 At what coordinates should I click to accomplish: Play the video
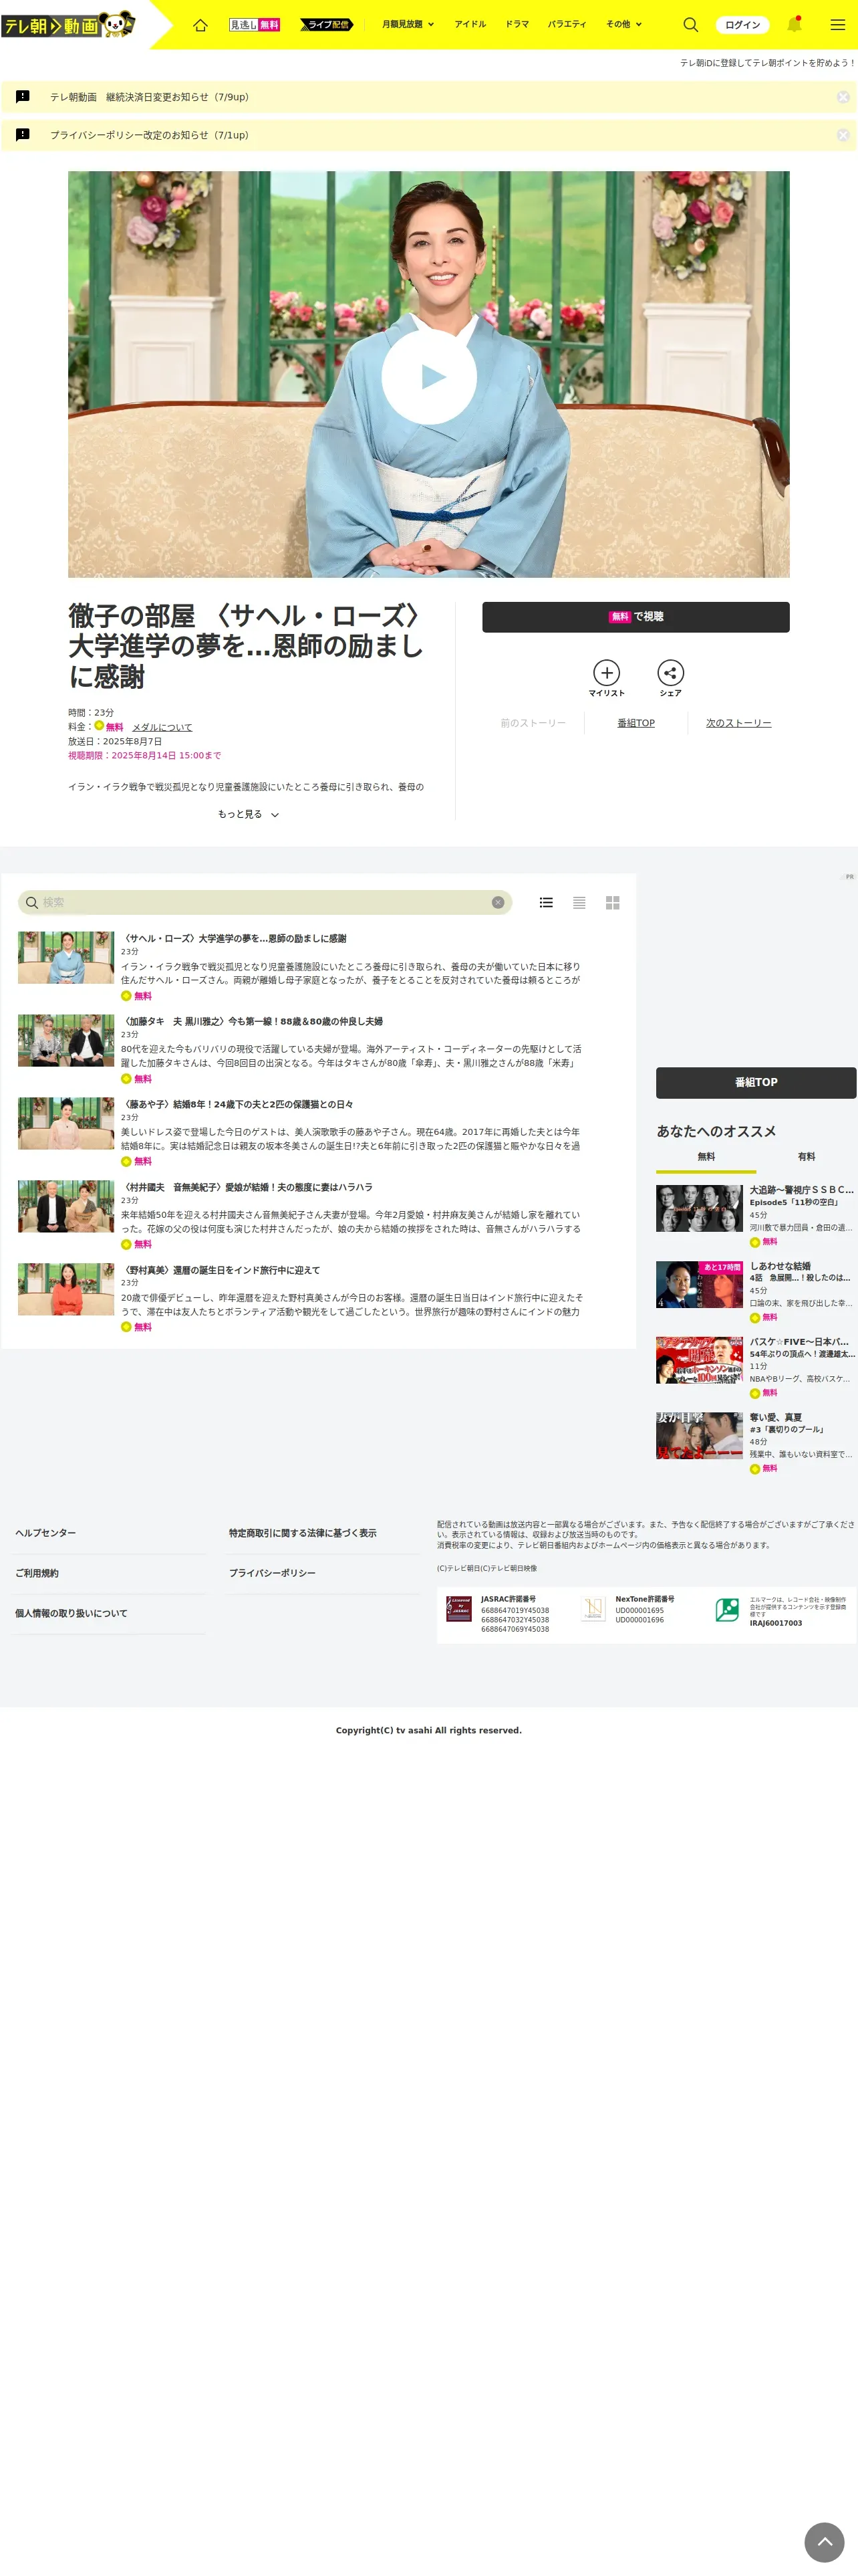point(428,376)
